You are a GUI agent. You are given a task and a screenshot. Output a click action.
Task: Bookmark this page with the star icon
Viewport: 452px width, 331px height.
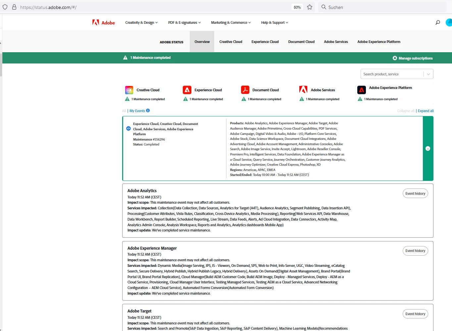[310, 7]
